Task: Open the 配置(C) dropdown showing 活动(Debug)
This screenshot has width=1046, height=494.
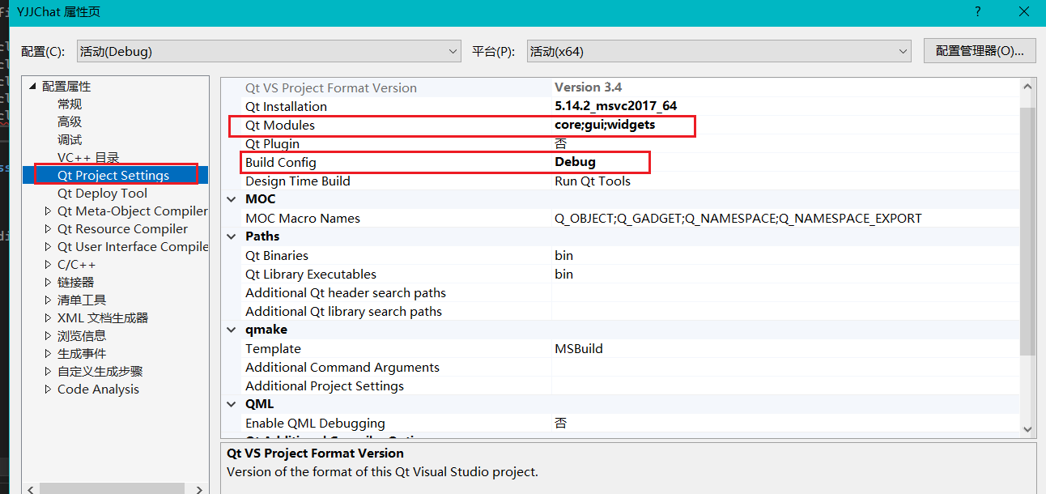Action: [x=269, y=51]
